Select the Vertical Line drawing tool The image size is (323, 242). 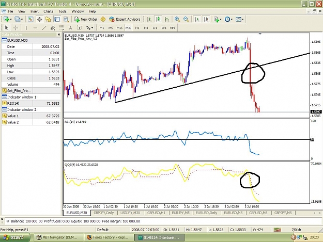[26, 28]
